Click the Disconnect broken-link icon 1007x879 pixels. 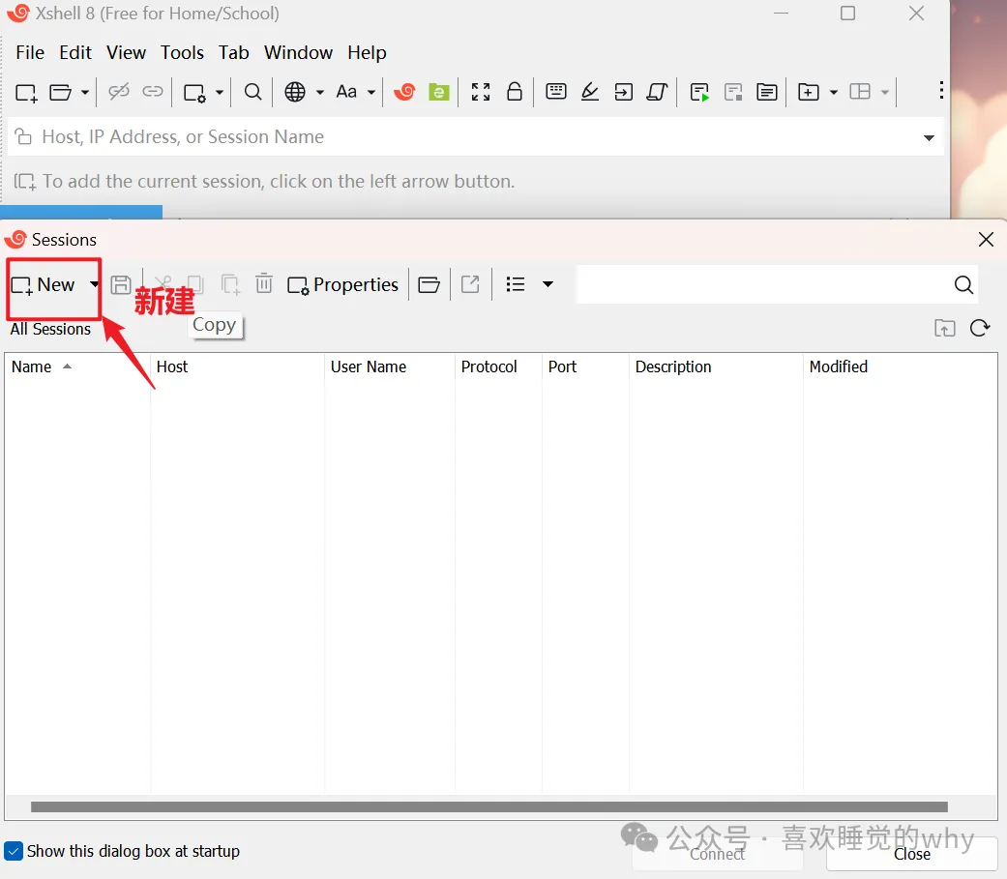pos(119,92)
